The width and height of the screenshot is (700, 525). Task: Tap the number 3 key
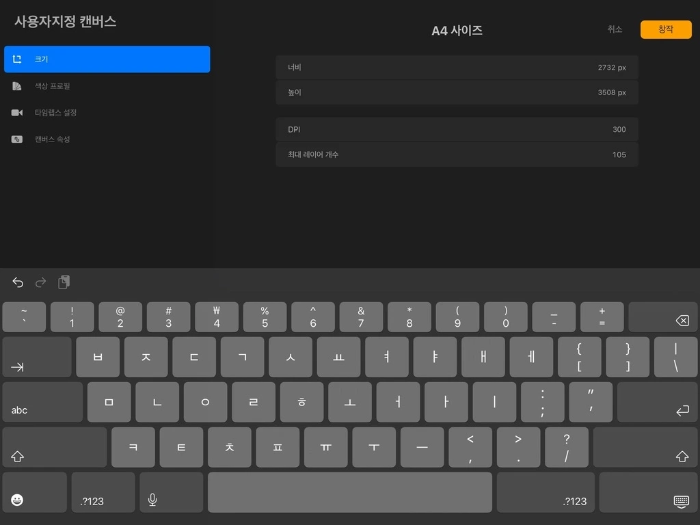tap(169, 317)
